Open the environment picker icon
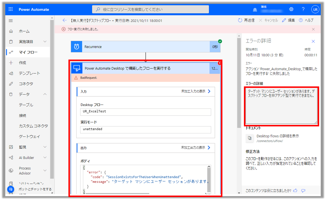Image resolution: width=326 pixels, height=200 pixels. tap(255, 9)
